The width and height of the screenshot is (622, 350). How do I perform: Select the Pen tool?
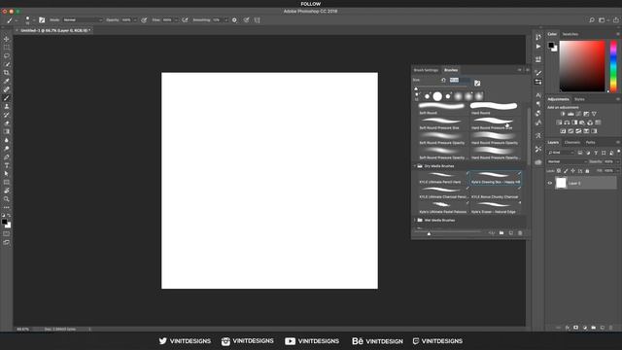pyautogui.click(x=7, y=157)
